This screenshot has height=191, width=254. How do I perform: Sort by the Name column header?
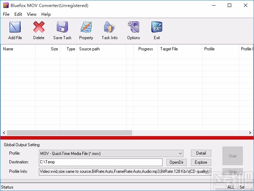[18, 49]
